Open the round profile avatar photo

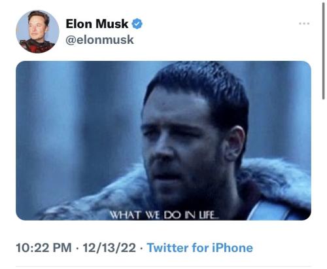click(37, 31)
